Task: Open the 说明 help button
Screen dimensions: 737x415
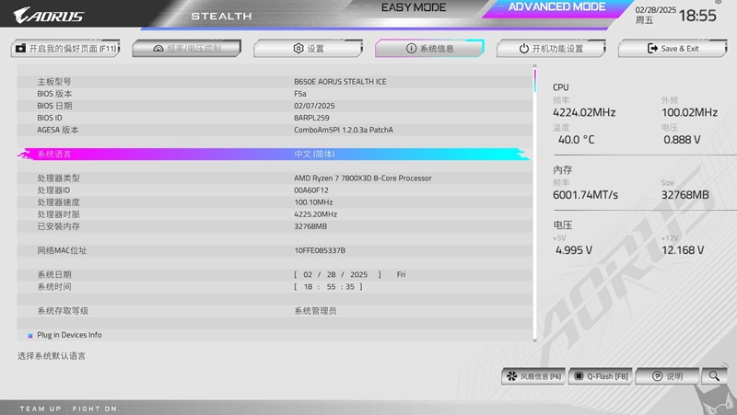Action: click(x=667, y=376)
